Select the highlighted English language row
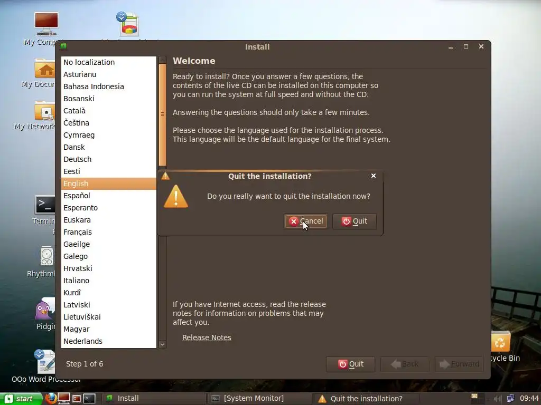The image size is (541, 405). (109, 184)
